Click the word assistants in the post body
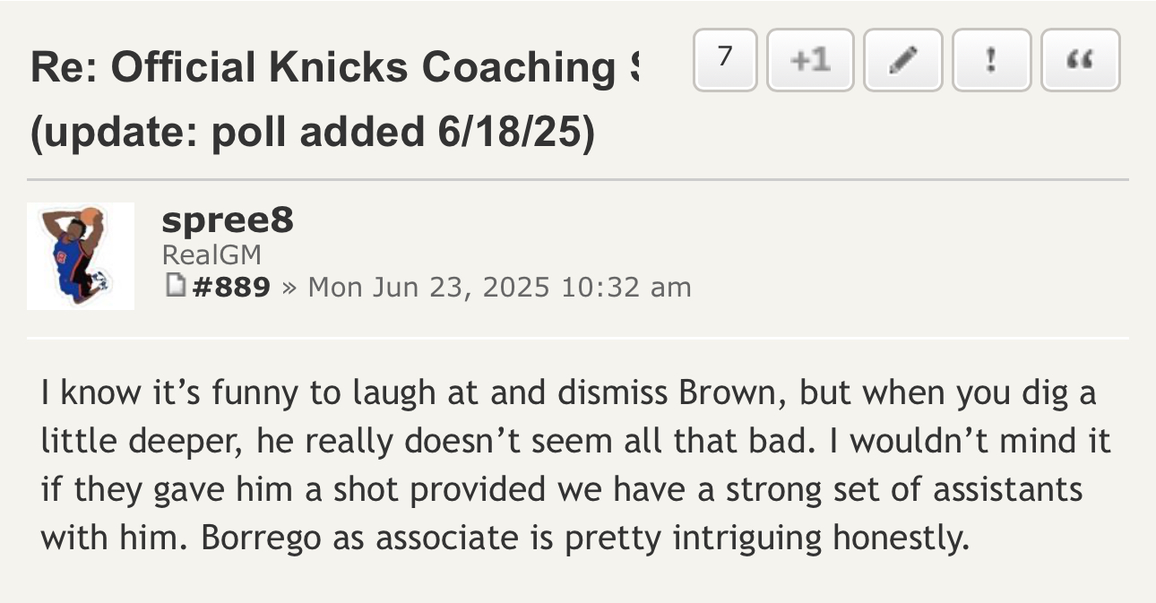Viewport: 1156px width, 603px height. (x=1008, y=489)
